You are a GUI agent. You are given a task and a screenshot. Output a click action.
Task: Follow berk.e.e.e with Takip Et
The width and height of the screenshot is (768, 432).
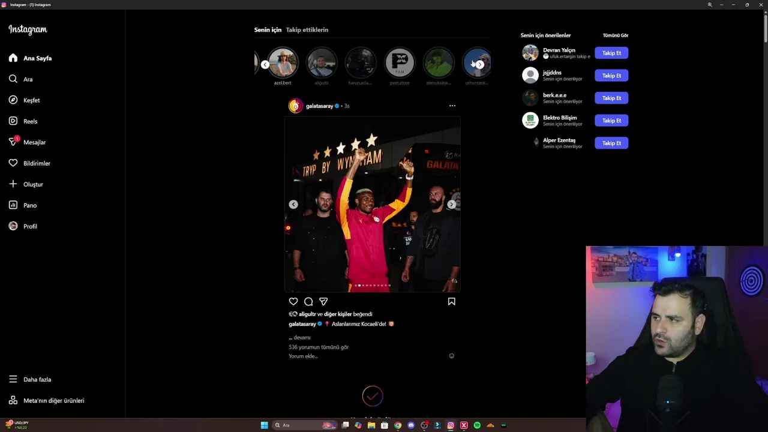(611, 98)
